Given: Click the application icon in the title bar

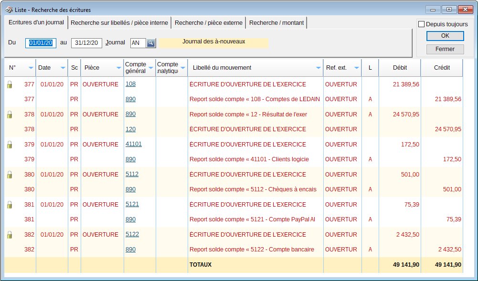Looking at the screenshot, I should click(9, 10).
